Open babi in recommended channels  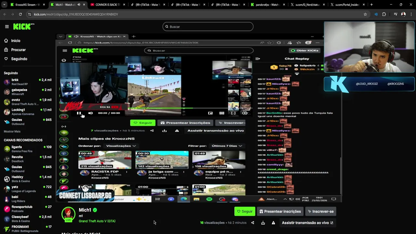[x=28, y=199]
